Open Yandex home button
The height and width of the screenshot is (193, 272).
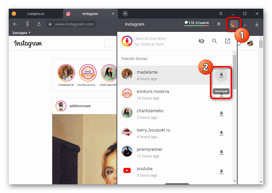coord(27,24)
